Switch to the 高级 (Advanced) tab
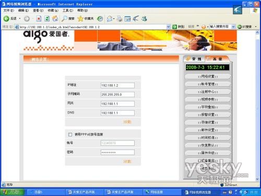This screenshot has width=261, height=196. 218,59
